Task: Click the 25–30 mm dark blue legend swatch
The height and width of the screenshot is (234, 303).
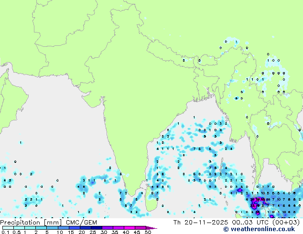Action: (97, 228)
